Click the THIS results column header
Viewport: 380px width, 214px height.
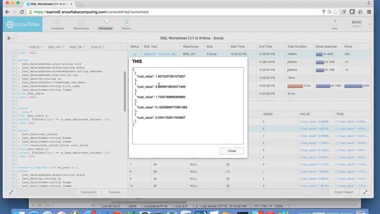[x=340, y=114]
